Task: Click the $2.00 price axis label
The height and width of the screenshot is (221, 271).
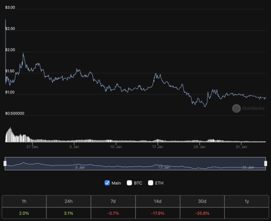Action: pos(10,50)
